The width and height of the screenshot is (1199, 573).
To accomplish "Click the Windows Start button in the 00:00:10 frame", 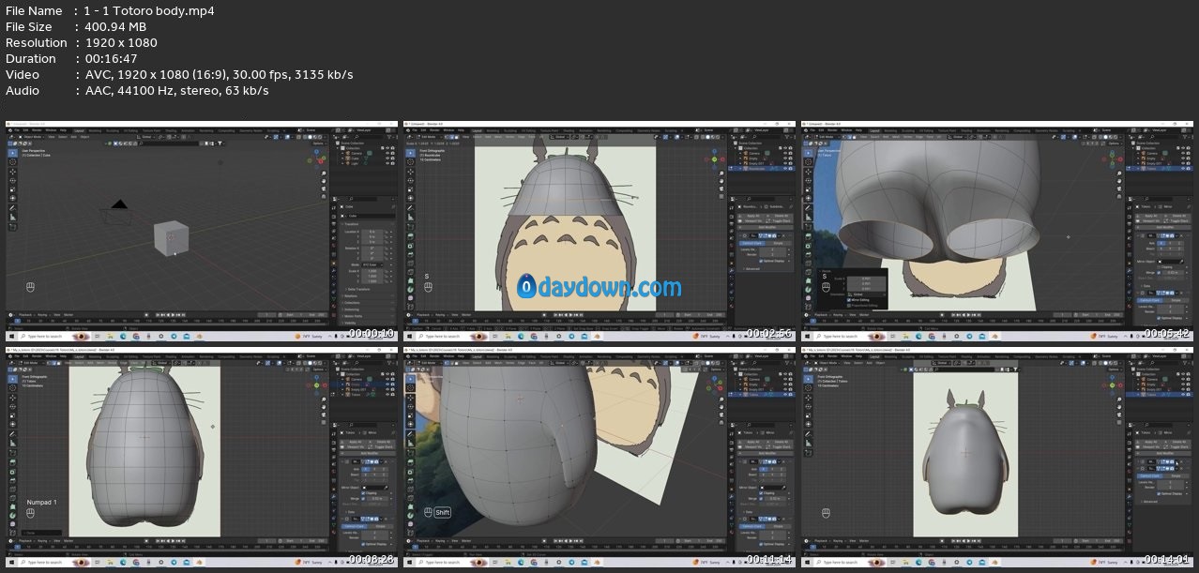I will tap(11, 336).
